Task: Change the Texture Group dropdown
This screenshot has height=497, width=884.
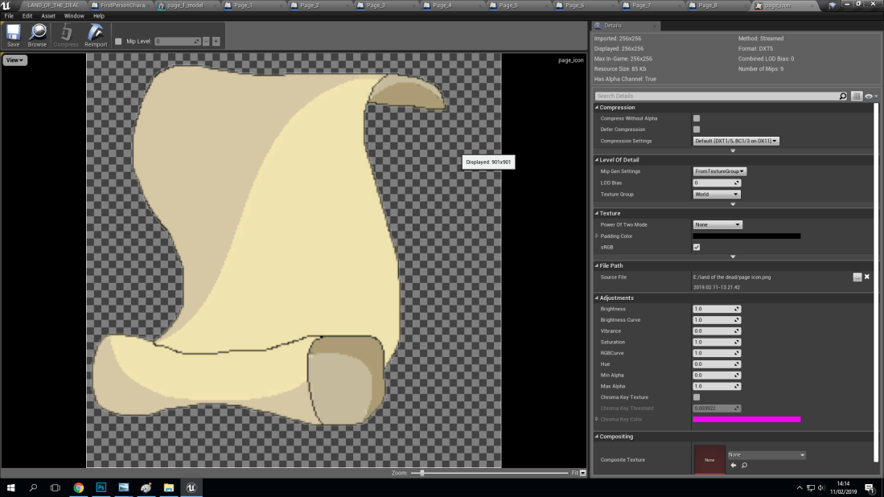Action: click(x=715, y=193)
